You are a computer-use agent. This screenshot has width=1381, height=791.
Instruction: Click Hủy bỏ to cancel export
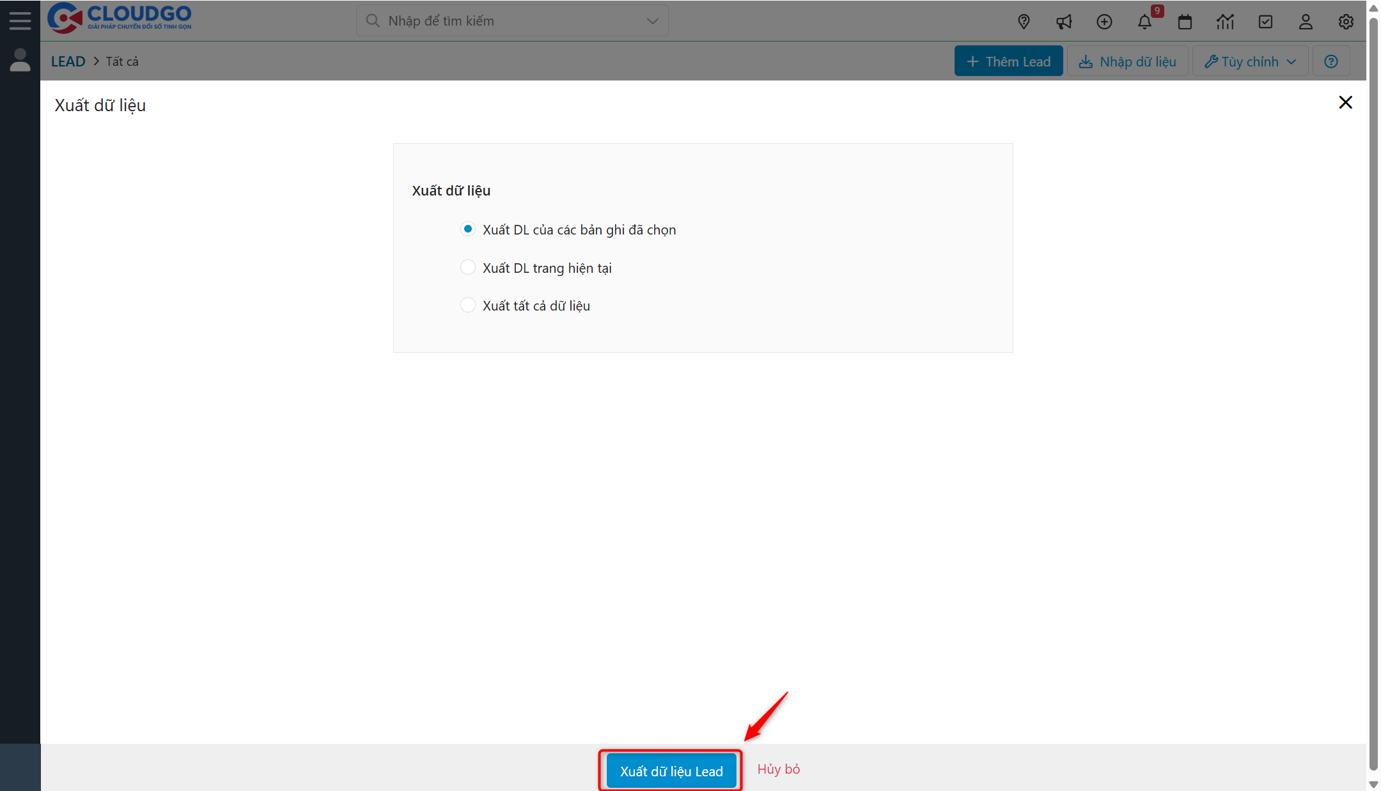778,769
